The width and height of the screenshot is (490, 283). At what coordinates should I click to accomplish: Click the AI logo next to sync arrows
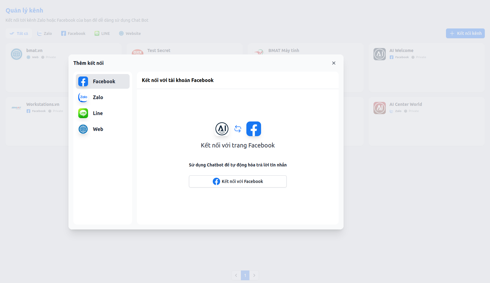[x=222, y=129]
